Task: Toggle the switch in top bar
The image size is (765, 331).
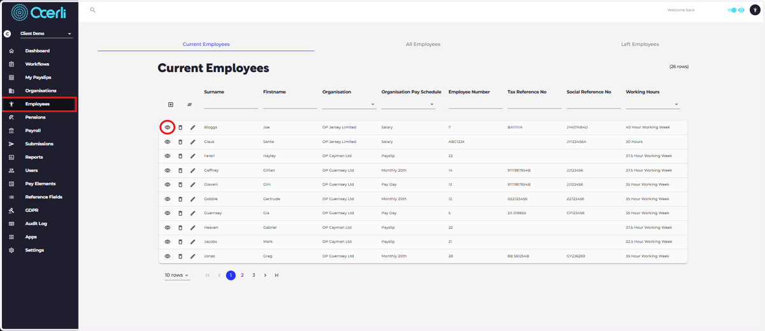Action: 732,10
